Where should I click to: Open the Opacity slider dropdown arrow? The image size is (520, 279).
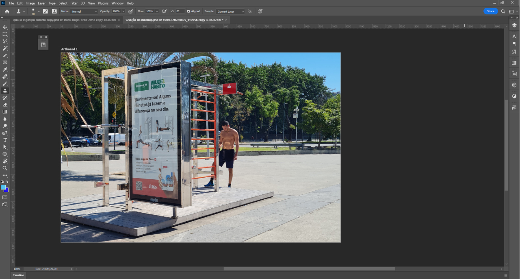tap(123, 11)
